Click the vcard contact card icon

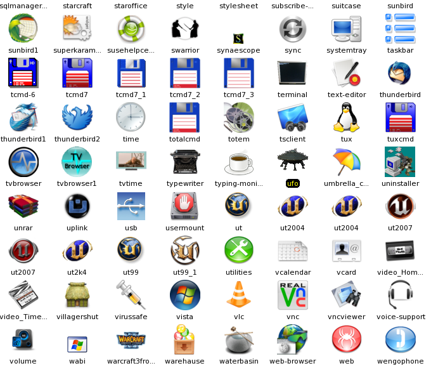(346, 251)
